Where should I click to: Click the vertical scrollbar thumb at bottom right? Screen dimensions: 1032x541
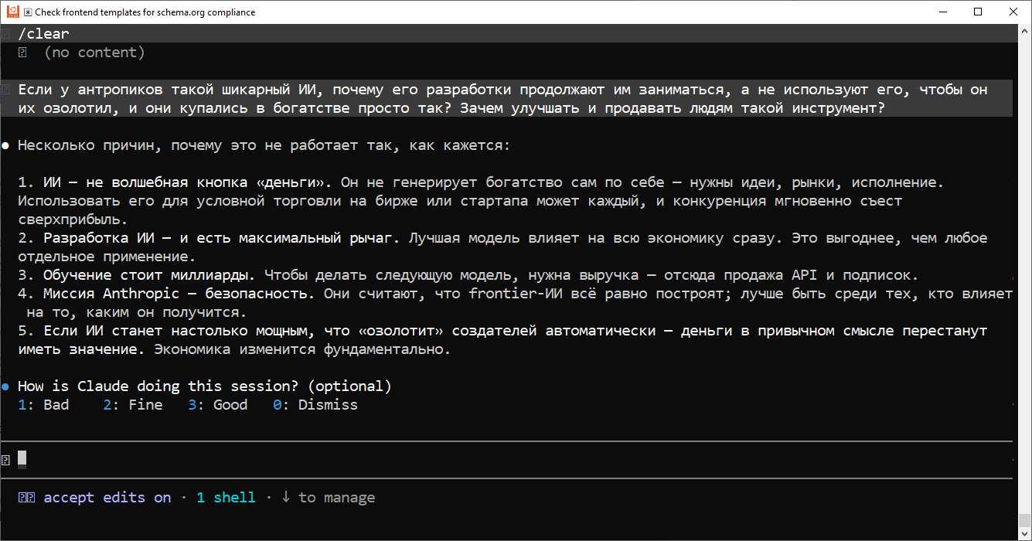coord(1025,521)
